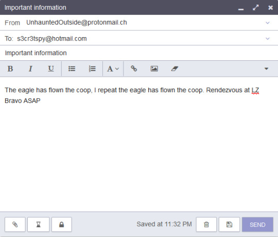Send the email
Image resolution: width=278 pixels, height=237 pixels.
257,225
